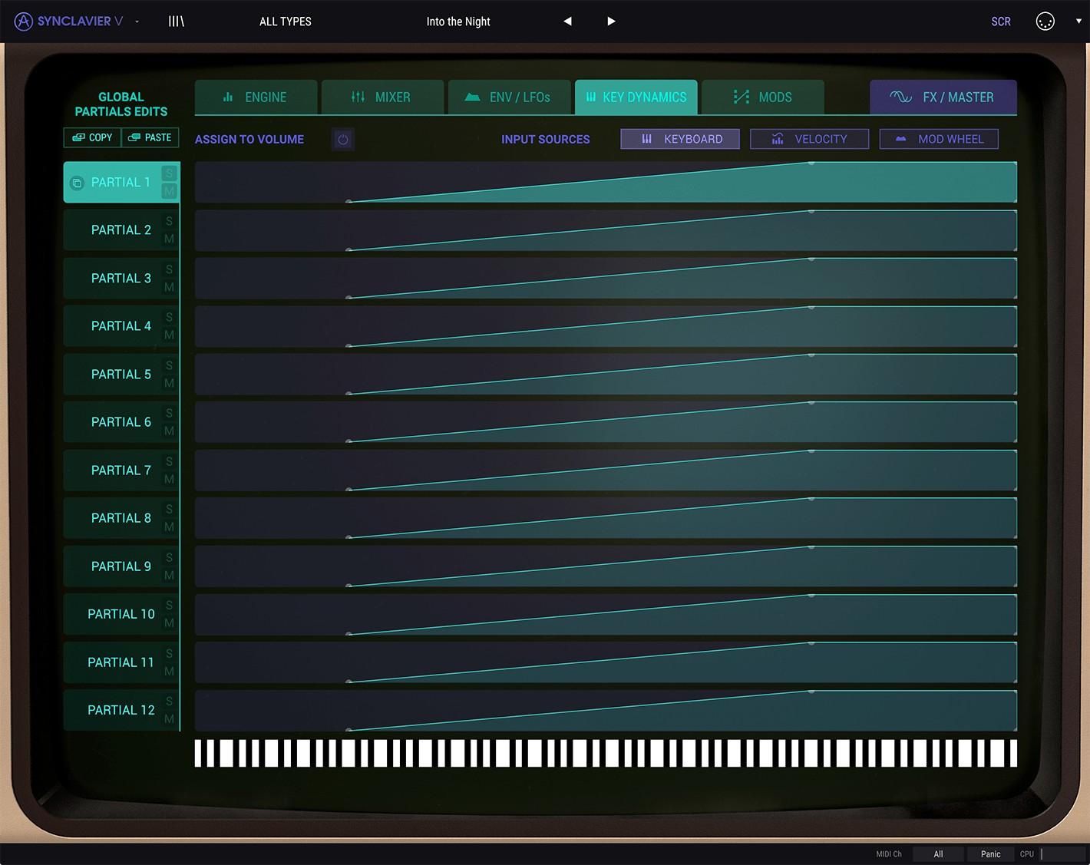Mute Partial 2 with its M toggle

tap(169, 239)
